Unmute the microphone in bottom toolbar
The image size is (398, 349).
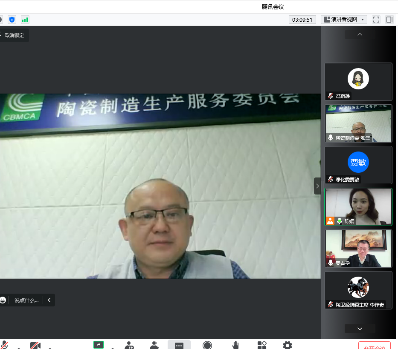(x=5, y=345)
